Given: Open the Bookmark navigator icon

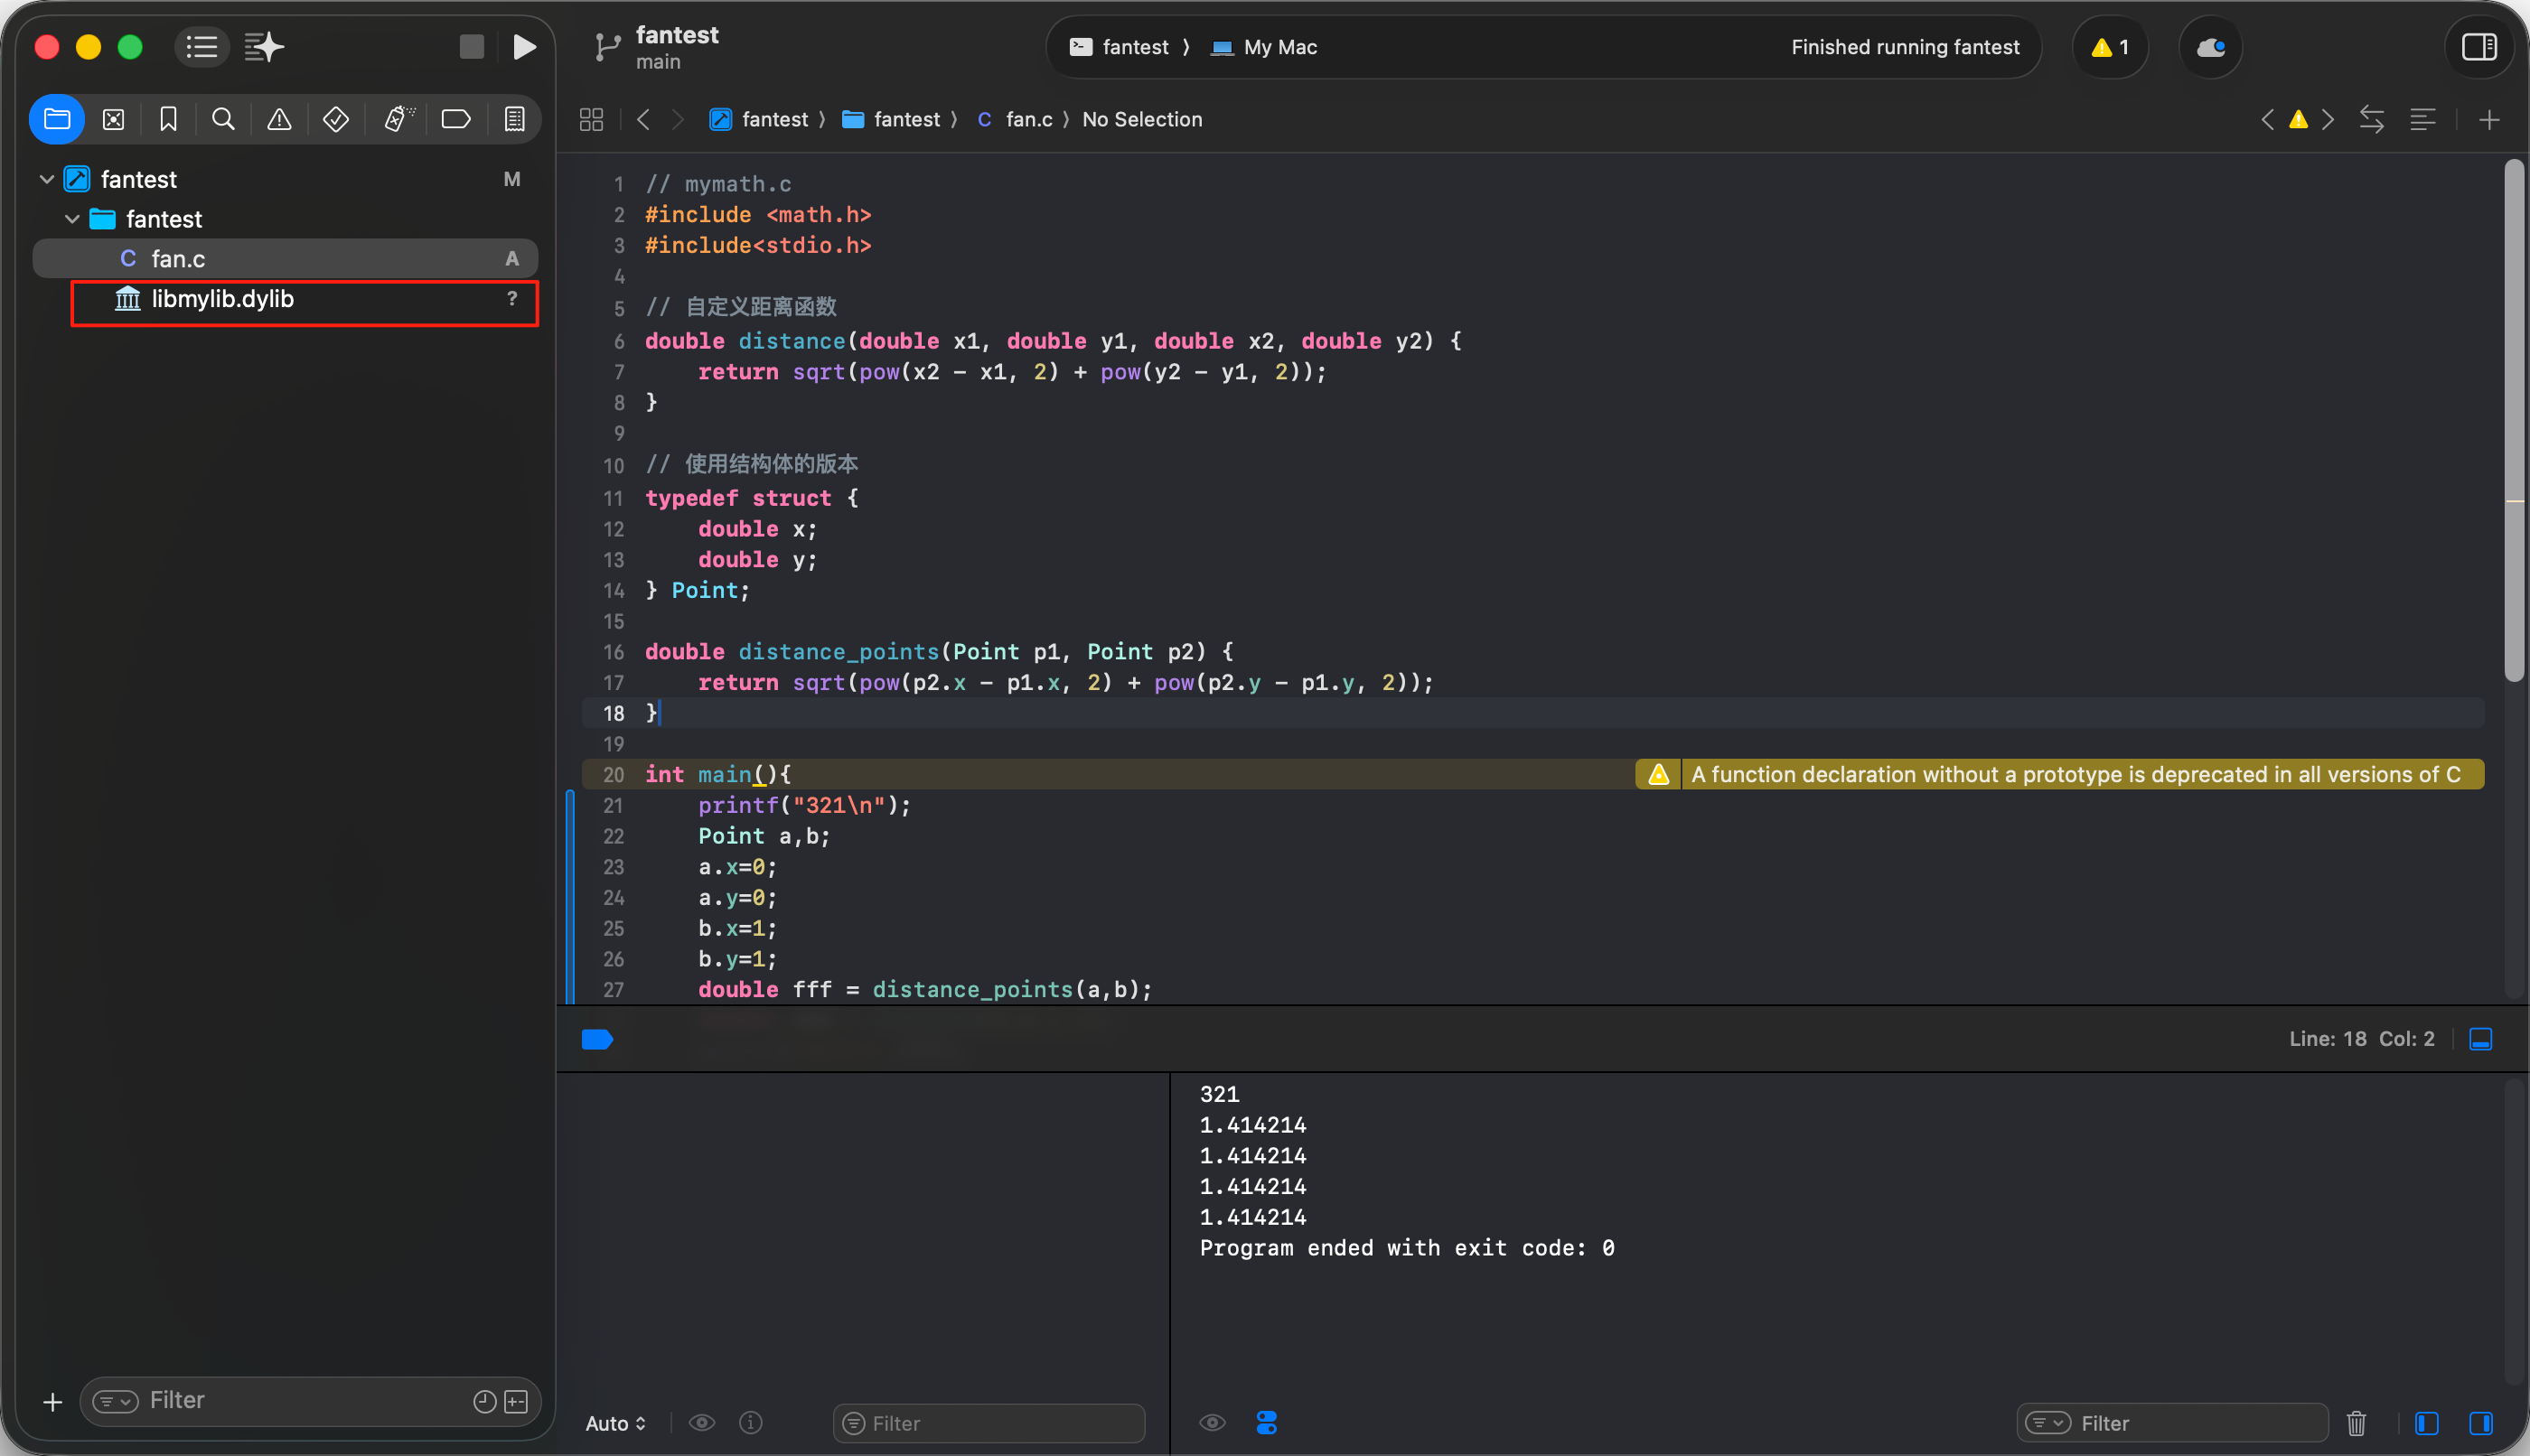Looking at the screenshot, I should click(168, 120).
